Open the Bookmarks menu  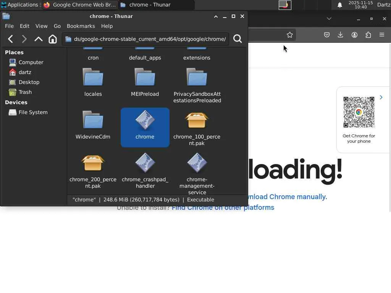point(81,26)
